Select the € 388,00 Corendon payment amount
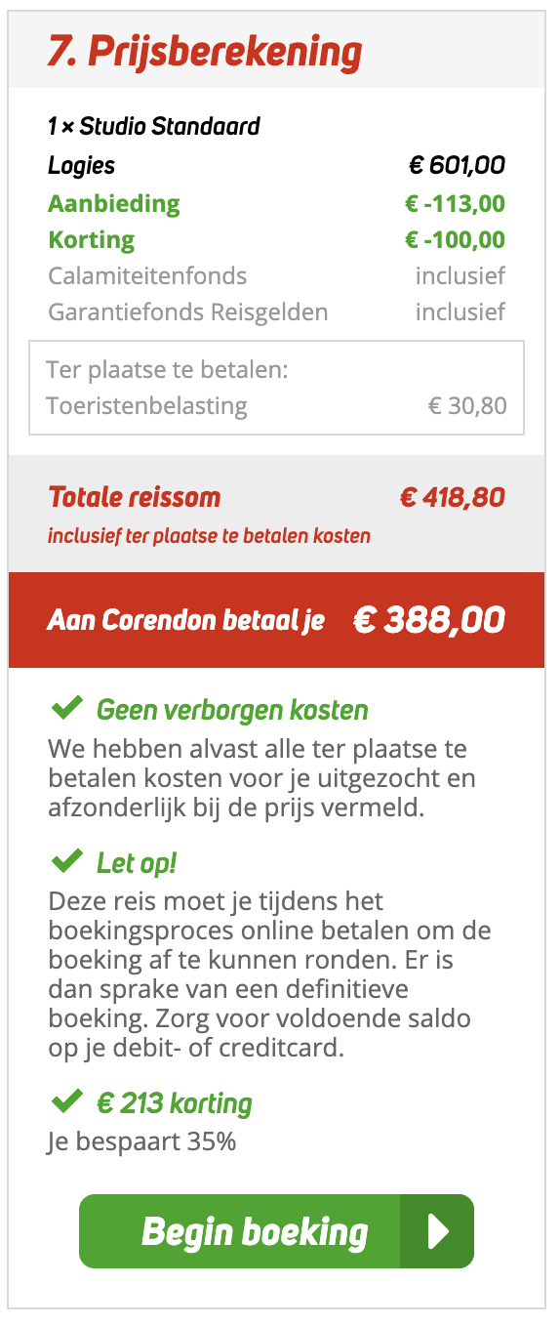560x1326 pixels. click(429, 620)
